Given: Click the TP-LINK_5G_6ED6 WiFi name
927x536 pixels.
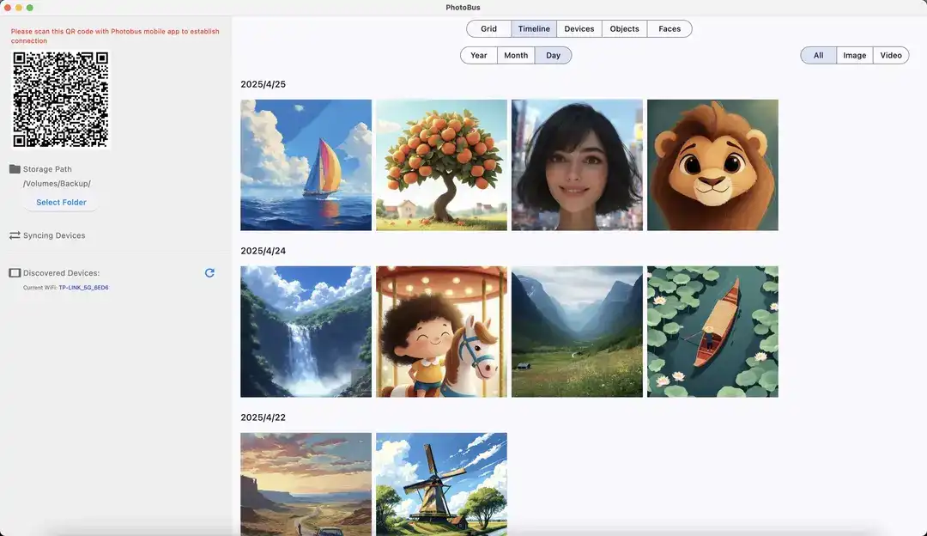Looking at the screenshot, I should 83,288.
